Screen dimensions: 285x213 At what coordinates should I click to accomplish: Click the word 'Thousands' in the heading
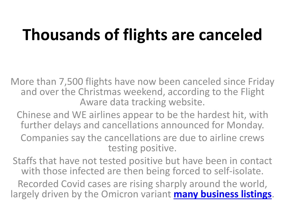[61, 35]
